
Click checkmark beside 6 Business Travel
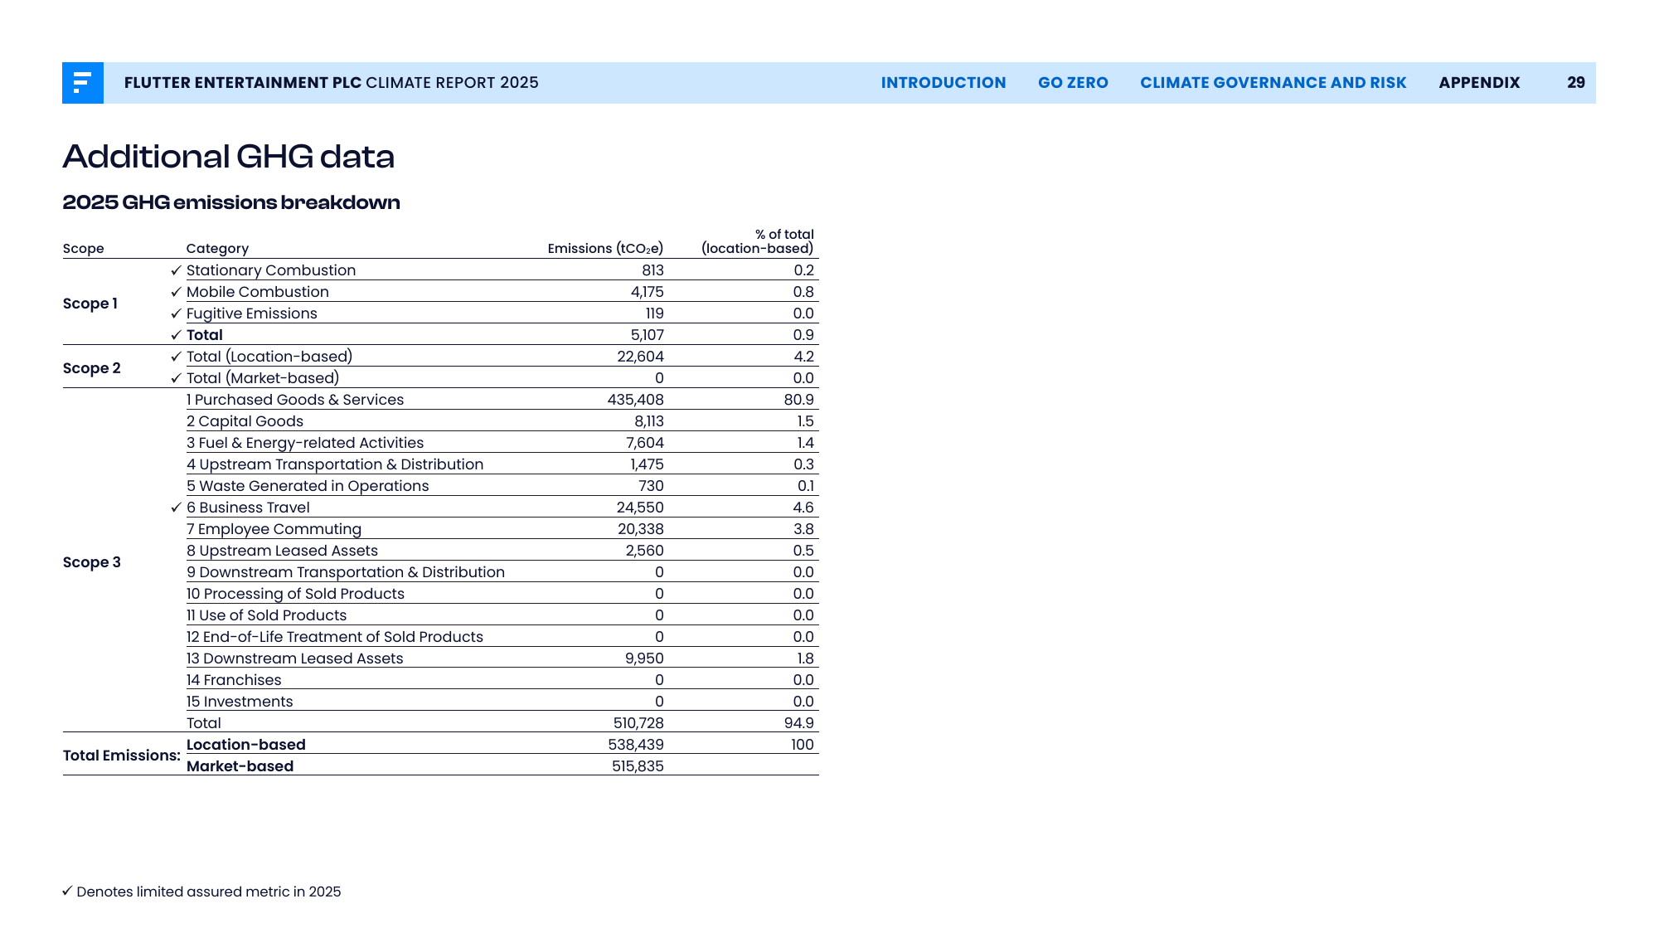click(x=176, y=508)
